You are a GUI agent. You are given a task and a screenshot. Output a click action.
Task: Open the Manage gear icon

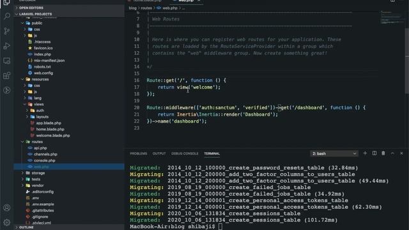7,222
